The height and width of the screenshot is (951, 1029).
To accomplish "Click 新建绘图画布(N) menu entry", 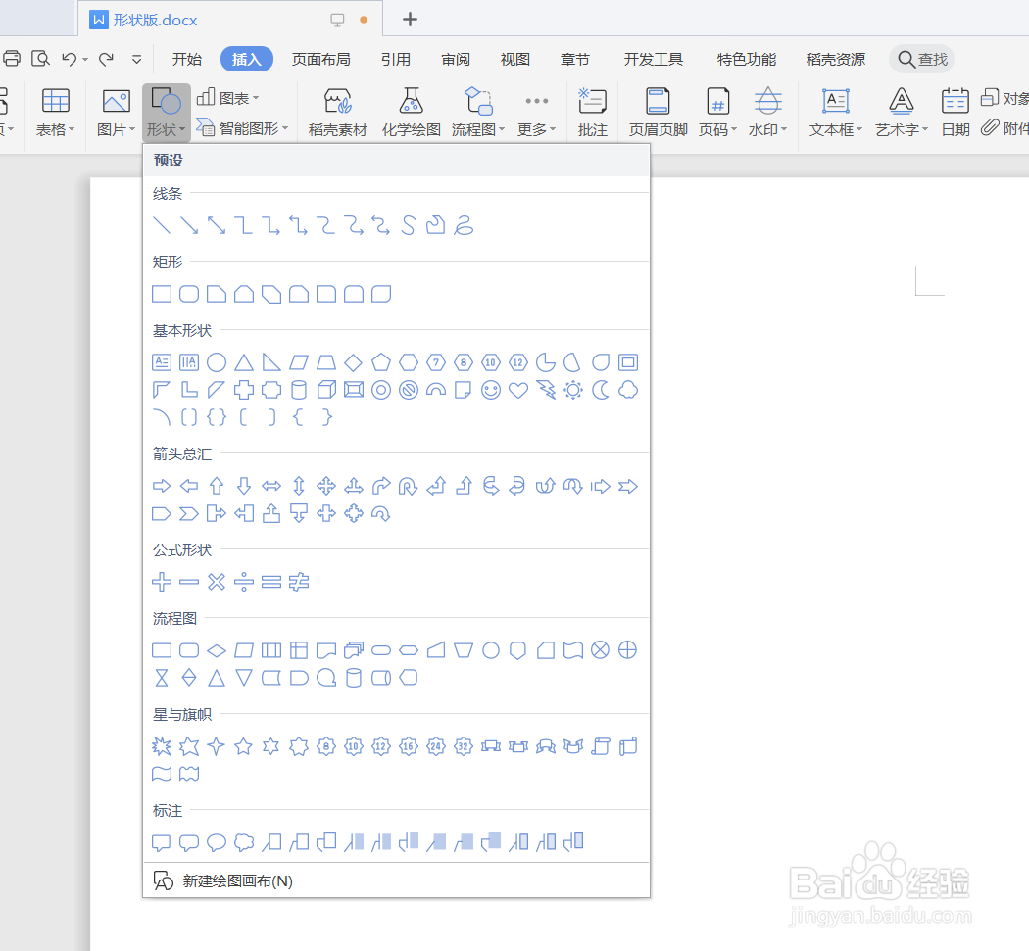I will [396, 880].
